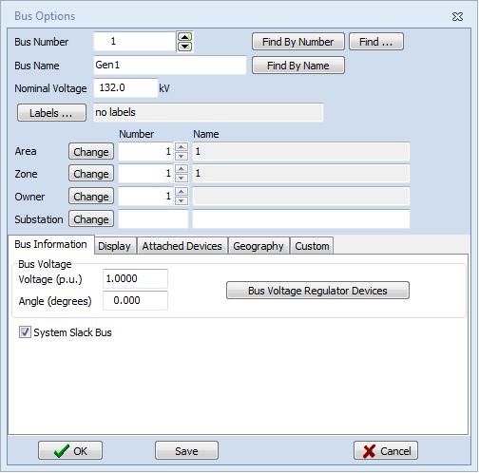Decrement the Bus Number with down arrow
The image size is (479, 473).
184,47
